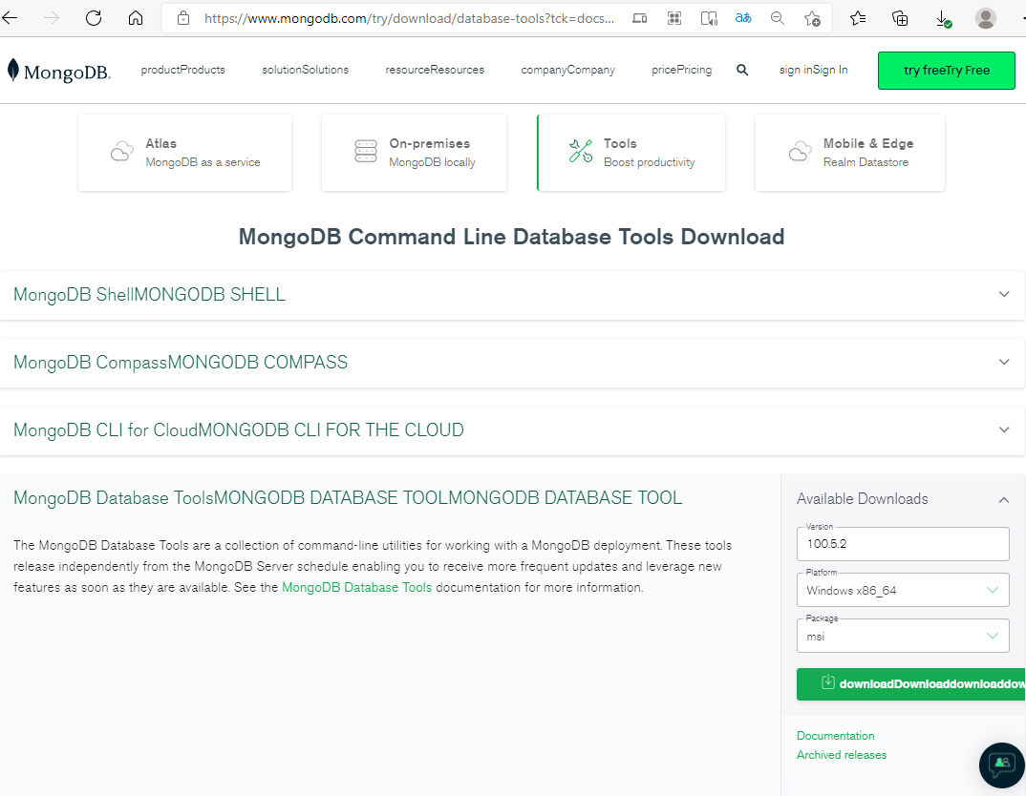
Task: Reload the current page
Action: click(x=94, y=17)
